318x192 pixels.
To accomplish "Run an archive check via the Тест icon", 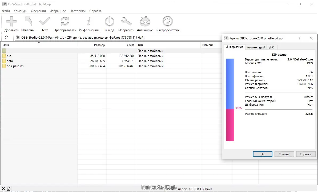I will point(45,21).
